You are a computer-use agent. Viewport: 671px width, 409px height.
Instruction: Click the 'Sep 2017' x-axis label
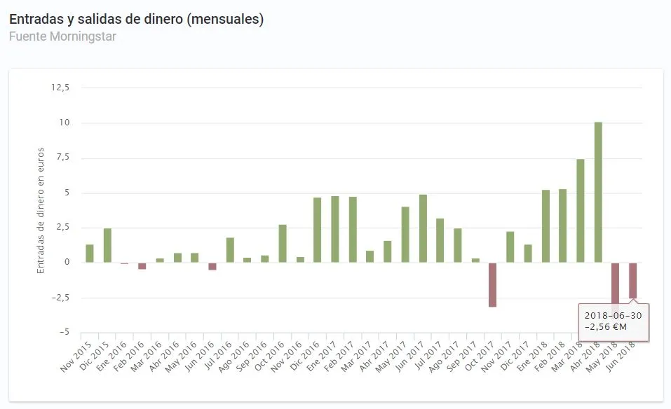click(x=466, y=354)
